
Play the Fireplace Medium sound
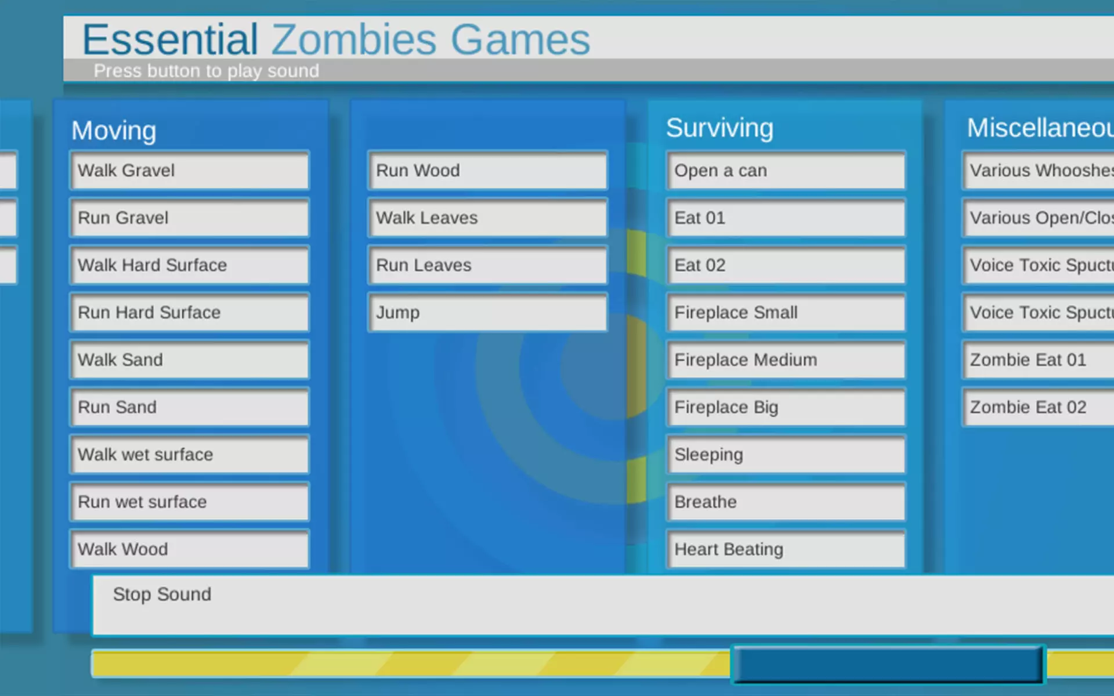[786, 360]
